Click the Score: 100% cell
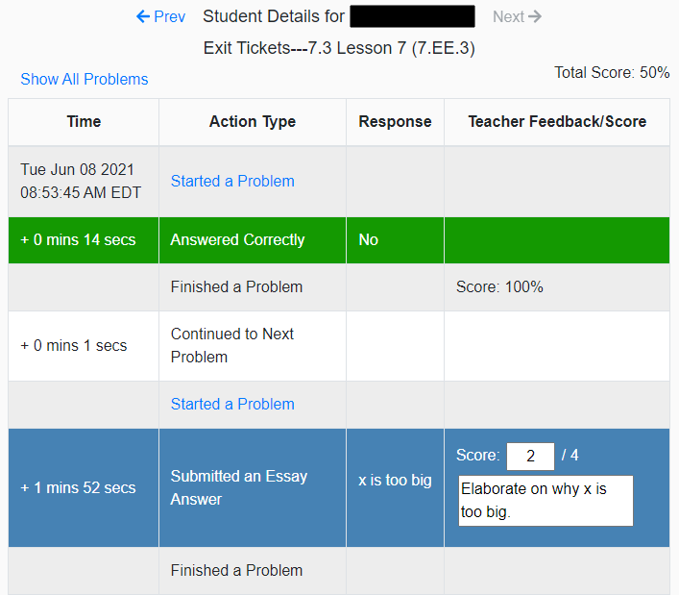This screenshot has height=595, width=679. 499,286
